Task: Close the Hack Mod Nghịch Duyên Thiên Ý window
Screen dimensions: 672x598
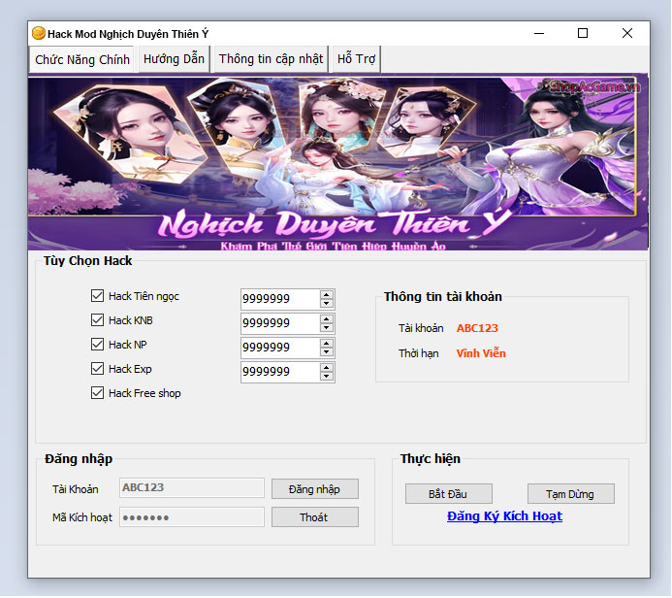Action: [x=627, y=33]
